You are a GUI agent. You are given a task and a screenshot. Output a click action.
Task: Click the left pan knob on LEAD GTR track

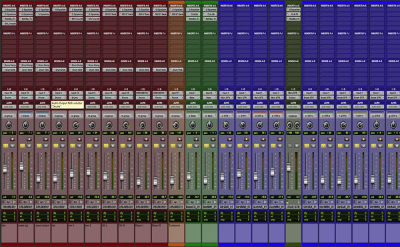tap(289, 125)
